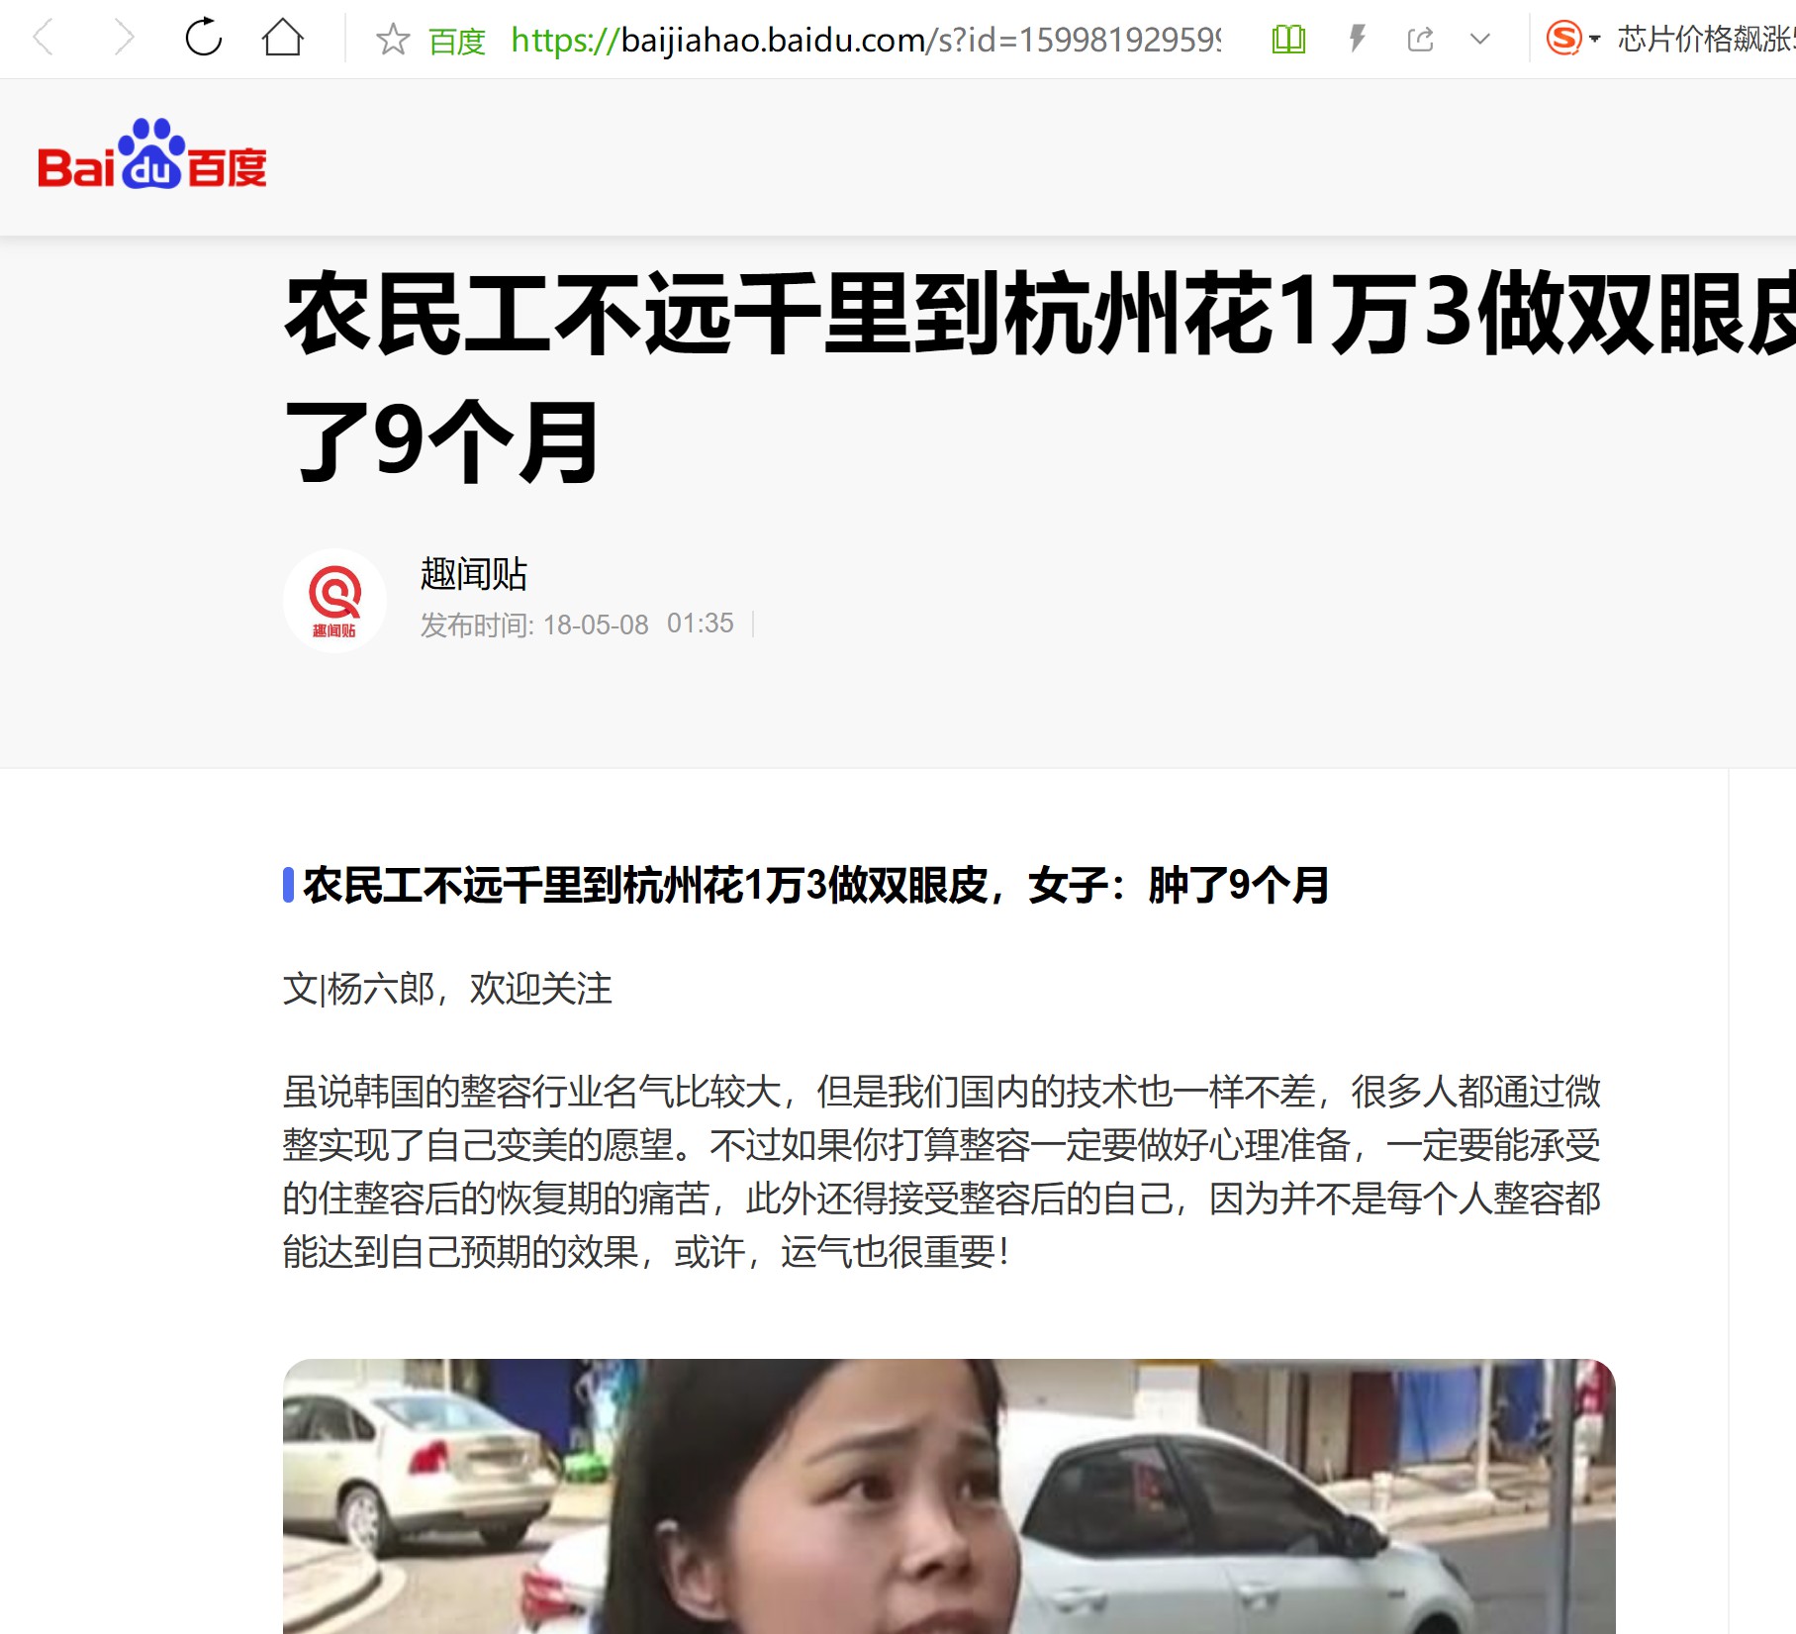Open the Sogou search engine icon
This screenshot has height=1634, width=1796.
(1564, 39)
